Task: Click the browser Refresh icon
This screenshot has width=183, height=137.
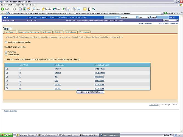Action: (x=24, y=9)
